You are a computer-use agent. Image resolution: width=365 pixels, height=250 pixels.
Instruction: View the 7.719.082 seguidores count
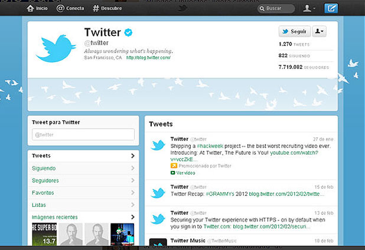tap(304, 67)
